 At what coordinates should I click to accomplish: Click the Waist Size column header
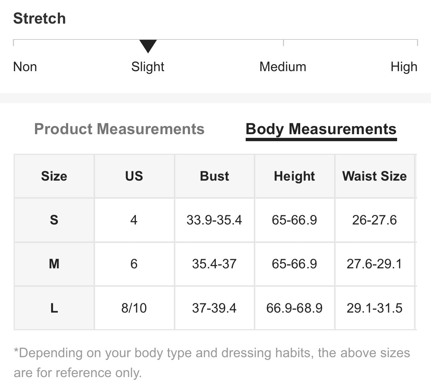[374, 176]
